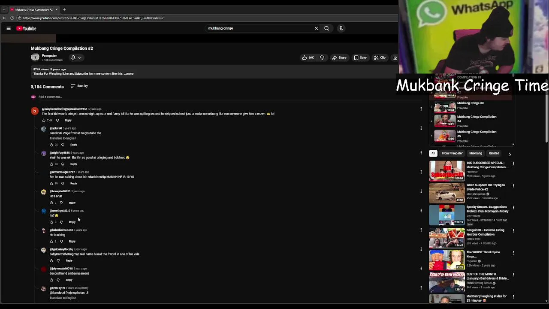Select the From Preepster filter chip
This screenshot has width=549, height=309.
tap(452, 153)
